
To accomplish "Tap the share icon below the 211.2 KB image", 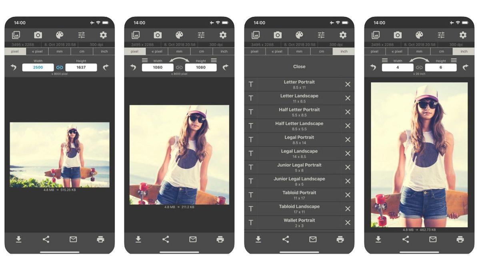I will pos(166,239).
